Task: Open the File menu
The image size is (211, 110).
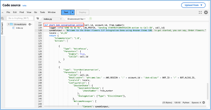Action: point(8,12)
